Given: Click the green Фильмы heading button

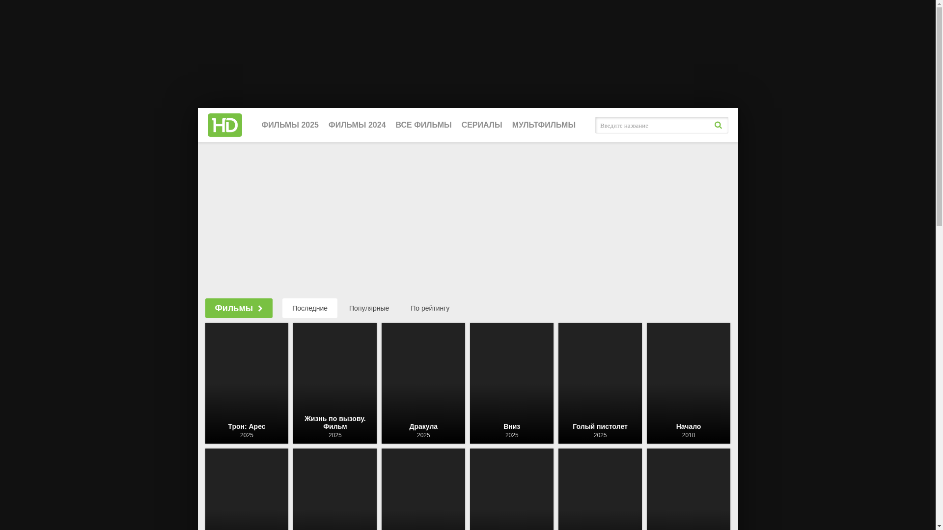Looking at the screenshot, I should click(233, 308).
